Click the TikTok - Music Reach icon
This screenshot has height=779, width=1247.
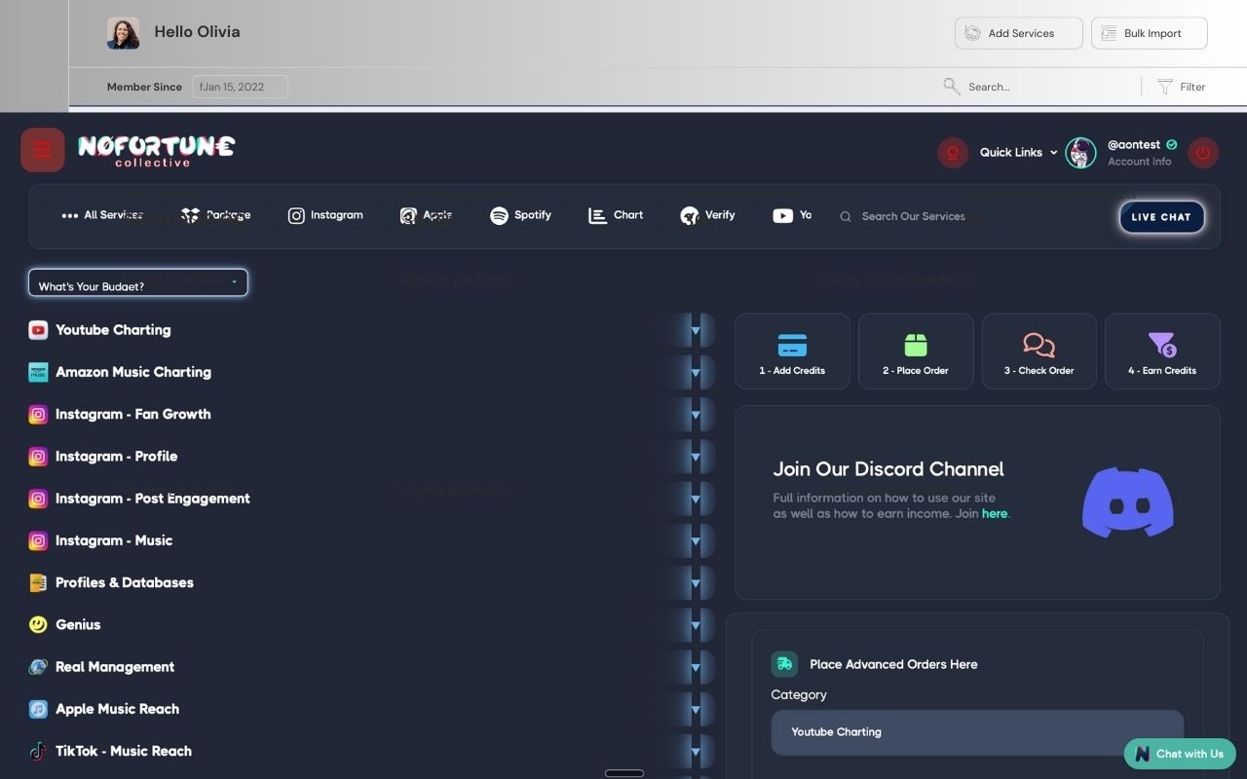(x=38, y=751)
